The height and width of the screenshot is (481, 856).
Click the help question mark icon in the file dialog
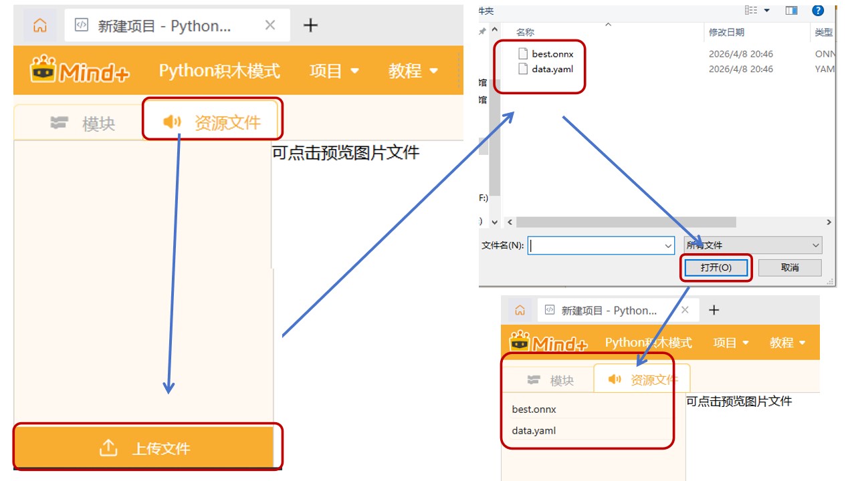818,10
